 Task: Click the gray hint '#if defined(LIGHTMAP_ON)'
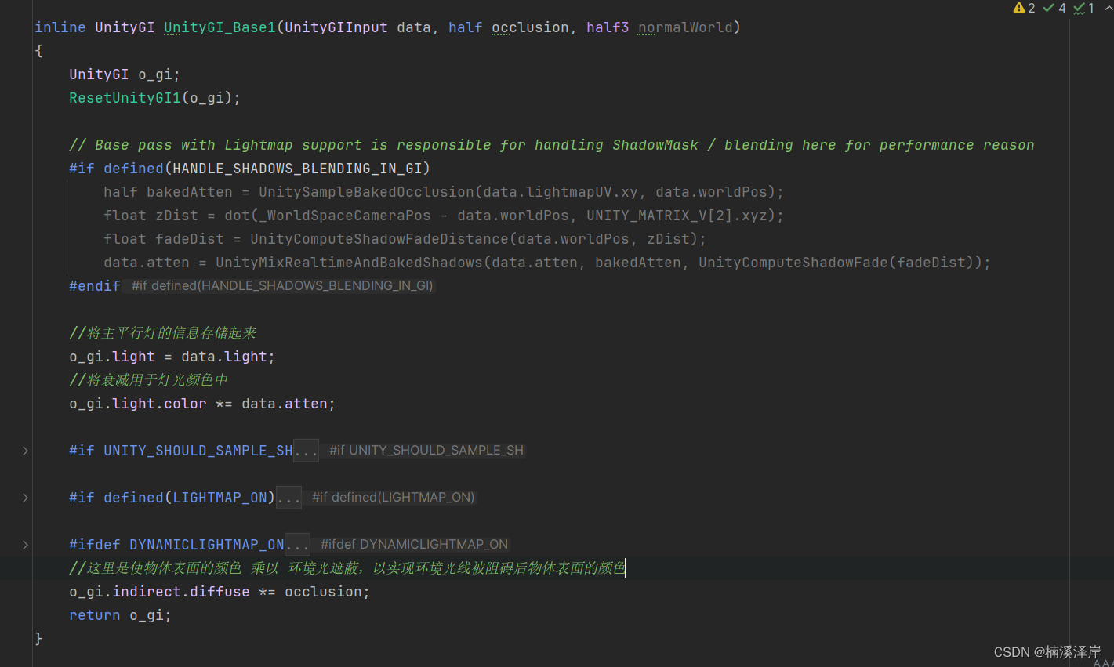pos(394,498)
